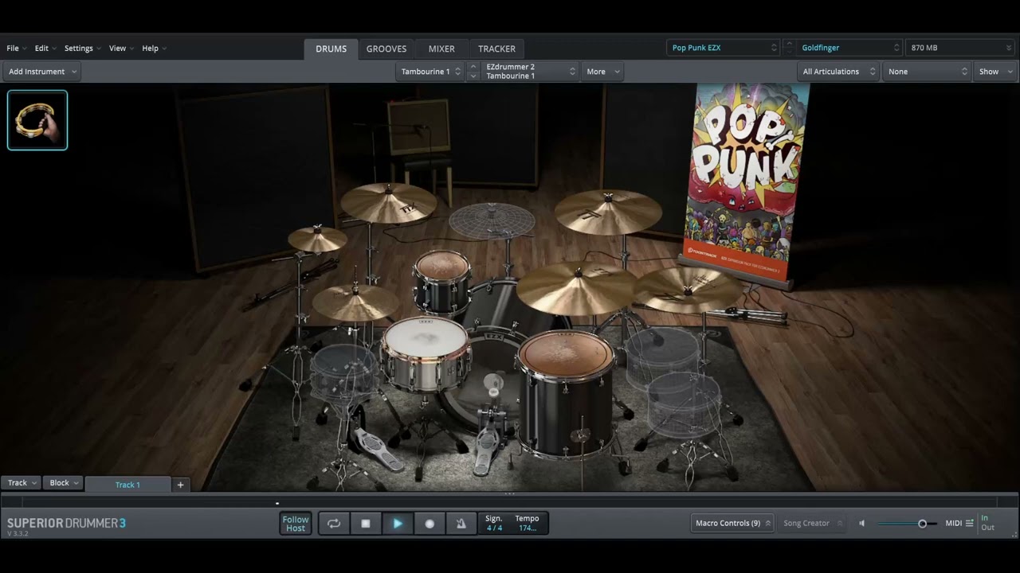
Task: Open the 870 MB memory dropdown
Action: click(x=960, y=48)
